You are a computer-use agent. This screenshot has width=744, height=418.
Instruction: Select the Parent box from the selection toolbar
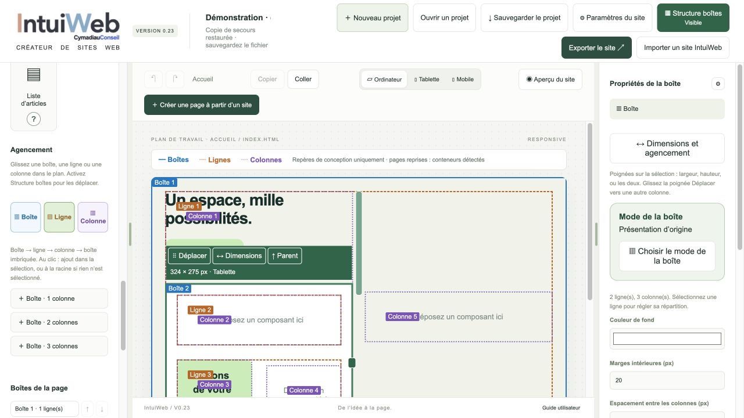click(285, 255)
